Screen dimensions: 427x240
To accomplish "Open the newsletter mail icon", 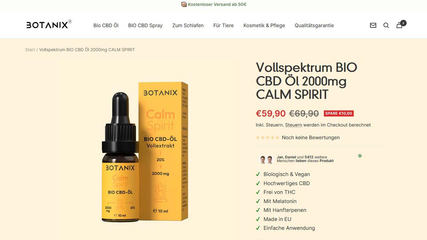I will click(373, 25).
